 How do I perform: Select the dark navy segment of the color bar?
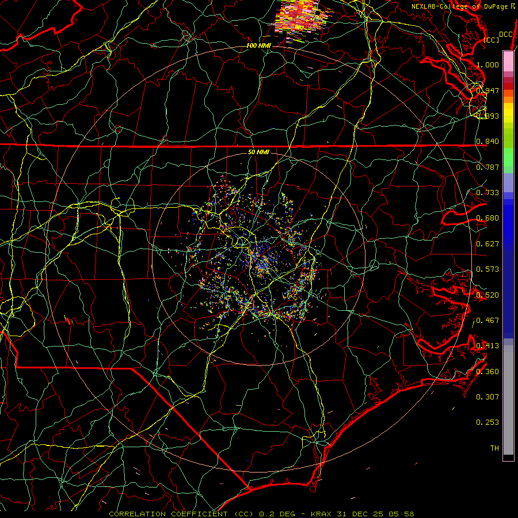pyautogui.click(x=508, y=294)
